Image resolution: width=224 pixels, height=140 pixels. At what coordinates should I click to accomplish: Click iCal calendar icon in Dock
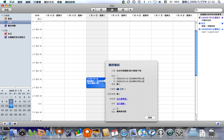pyautogui.click(x=115, y=133)
